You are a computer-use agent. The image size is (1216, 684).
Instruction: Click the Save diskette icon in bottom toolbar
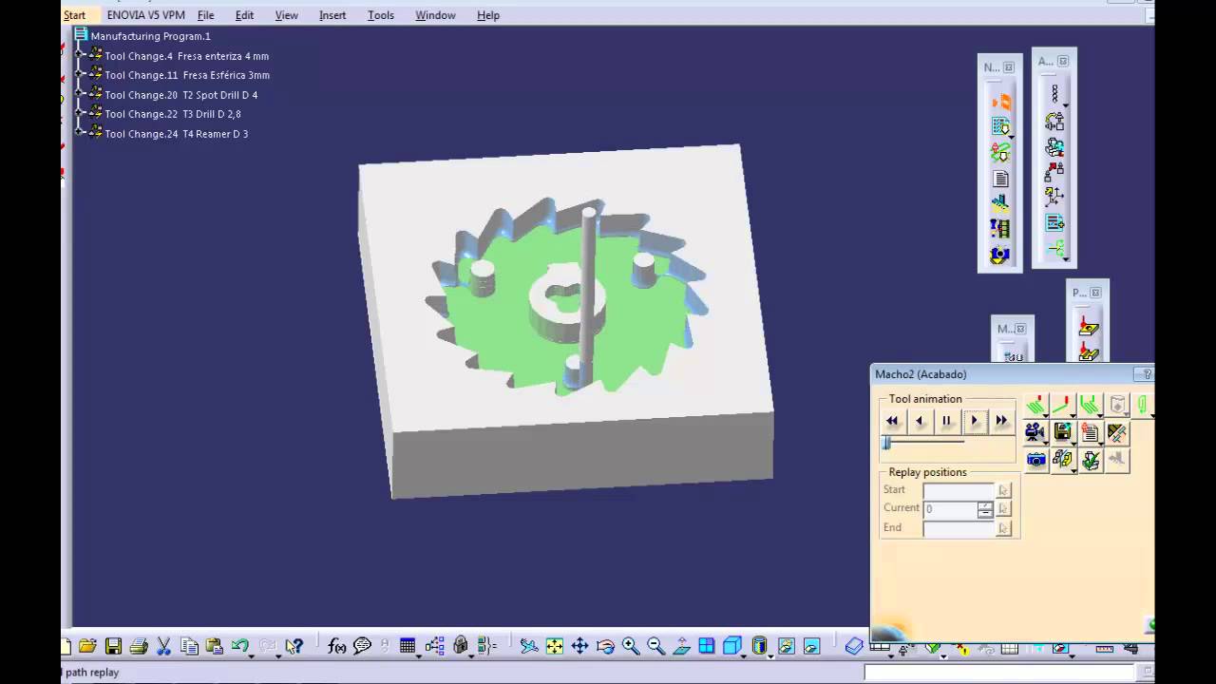tap(113, 646)
